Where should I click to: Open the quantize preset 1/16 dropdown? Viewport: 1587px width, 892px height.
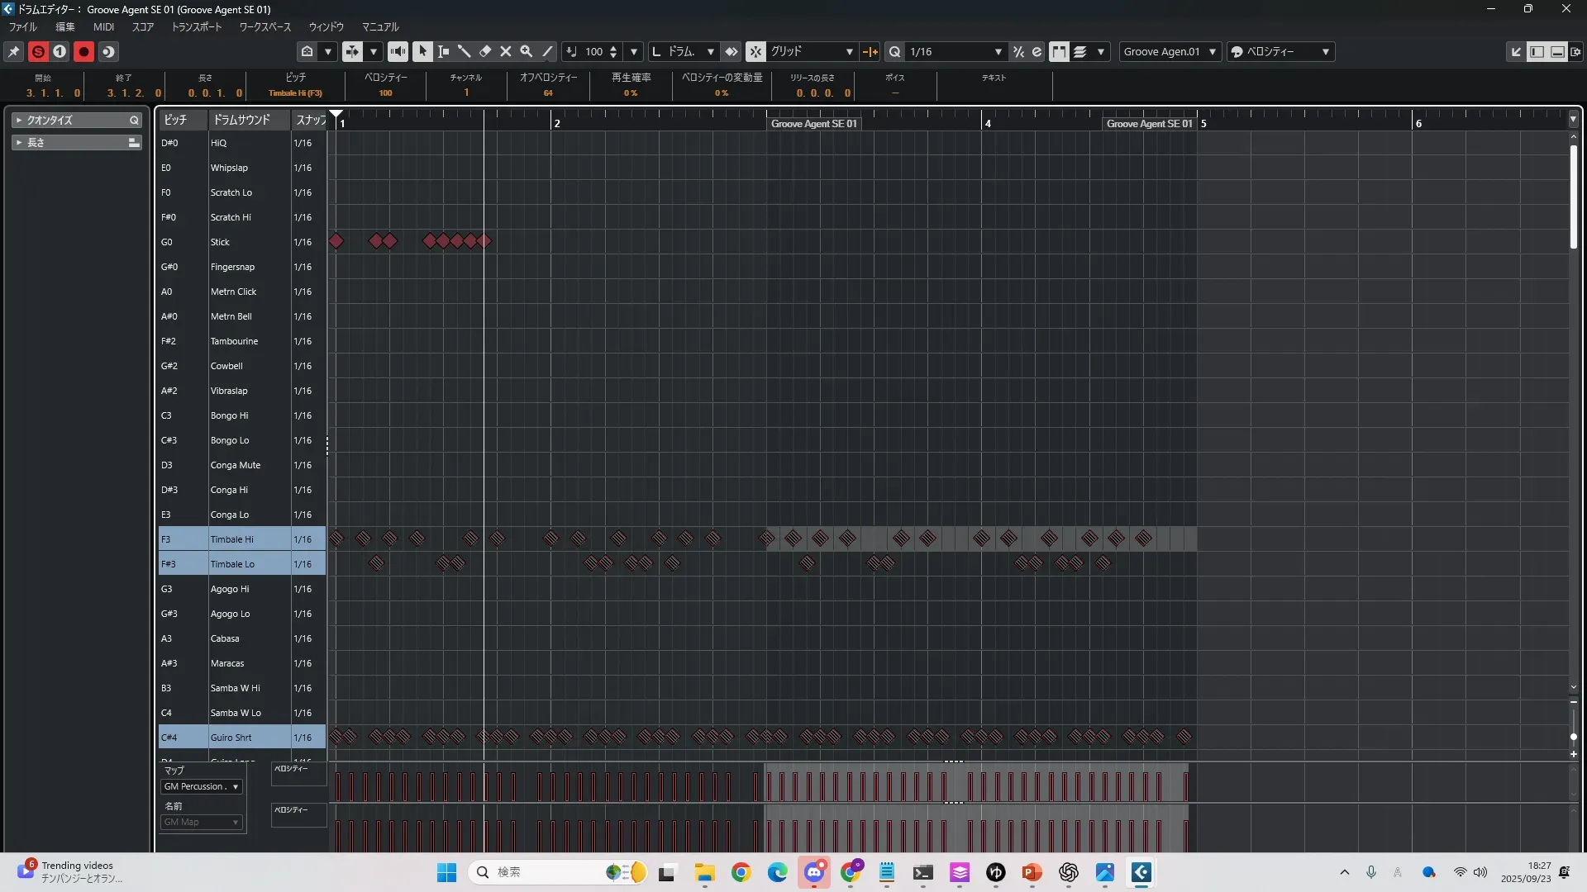955,51
